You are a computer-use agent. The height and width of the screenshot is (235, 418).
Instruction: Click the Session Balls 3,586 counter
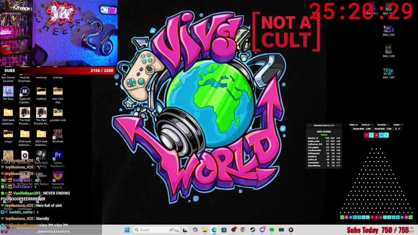coord(362,129)
